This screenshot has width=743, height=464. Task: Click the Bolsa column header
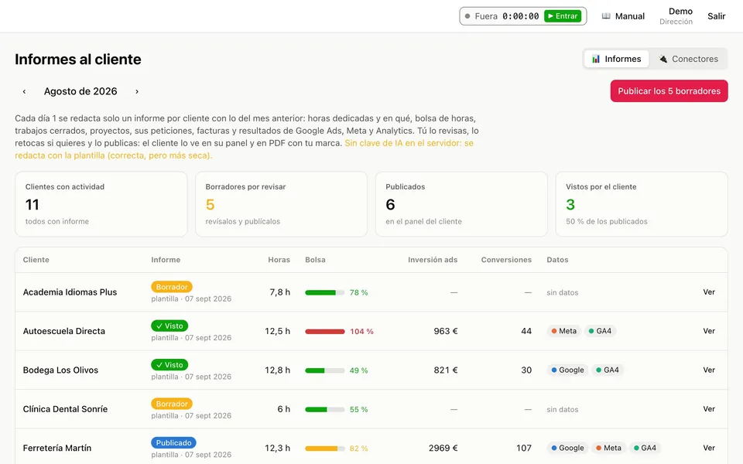point(315,260)
